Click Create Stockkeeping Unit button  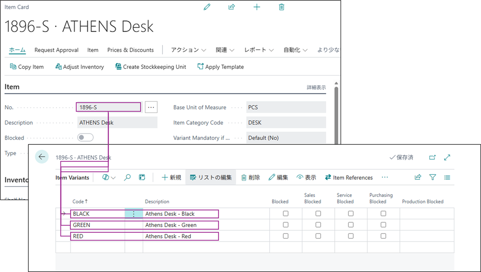tap(150, 67)
